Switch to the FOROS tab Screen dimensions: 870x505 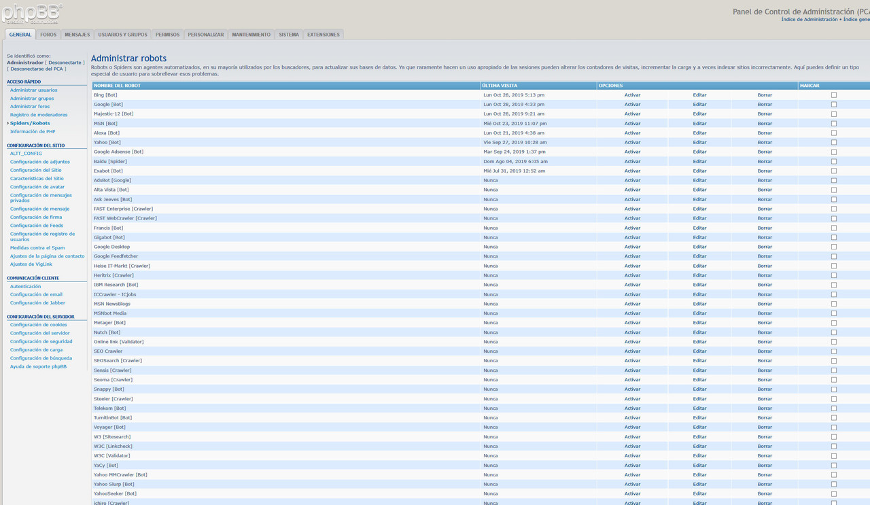[48, 35]
